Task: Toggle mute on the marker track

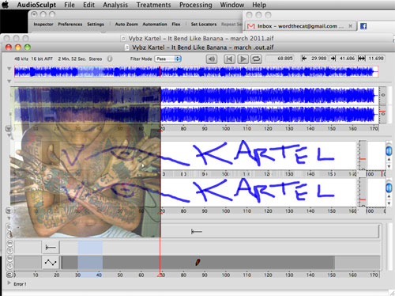Action: pyautogui.click(x=10, y=243)
